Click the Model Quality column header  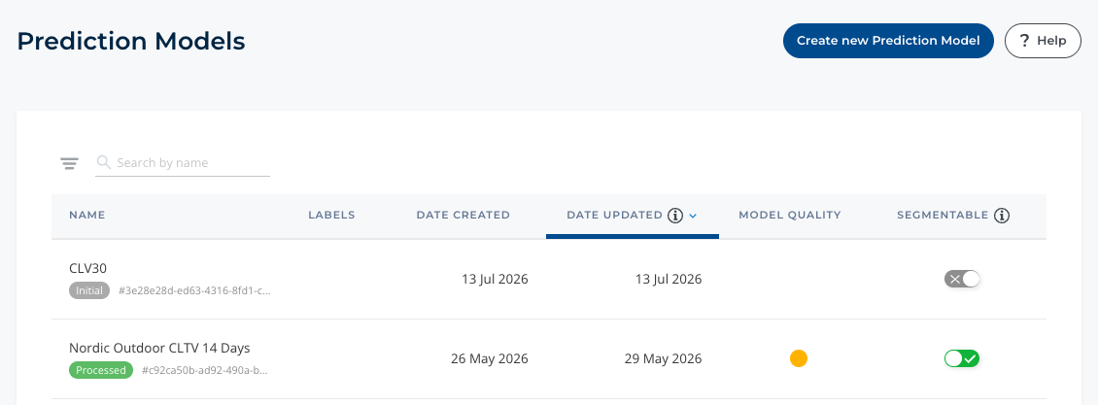[789, 216]
